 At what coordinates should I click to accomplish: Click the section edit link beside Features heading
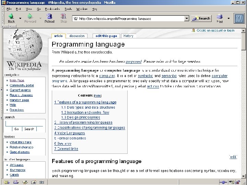pyautogui.click(x=233, y=157)
